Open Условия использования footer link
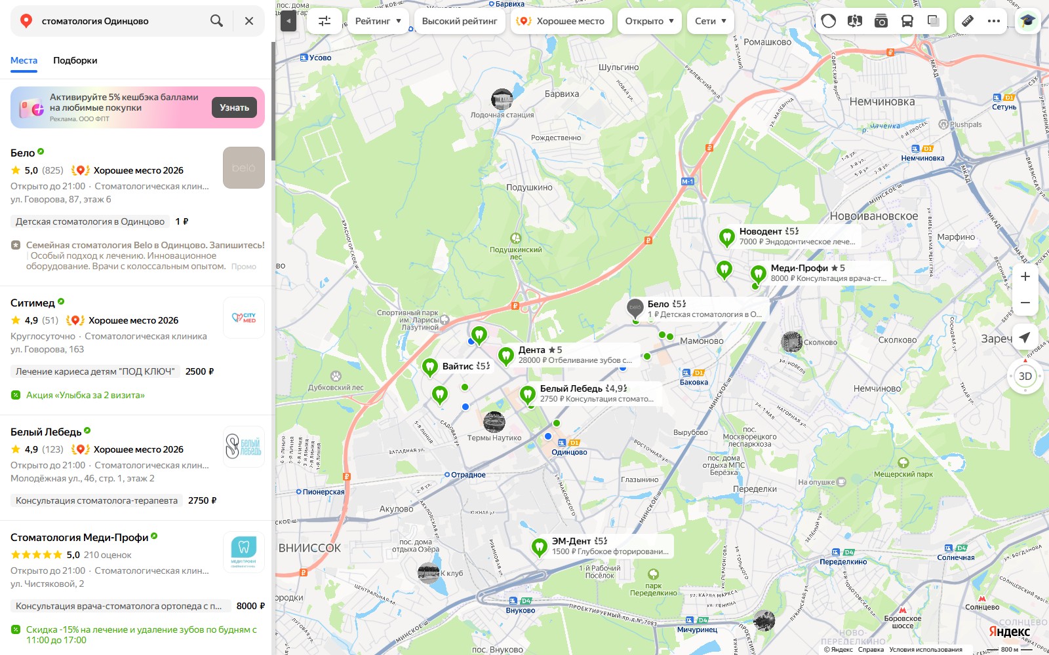The width and height of the screenshot is (1049, 655). coord(926,650)
